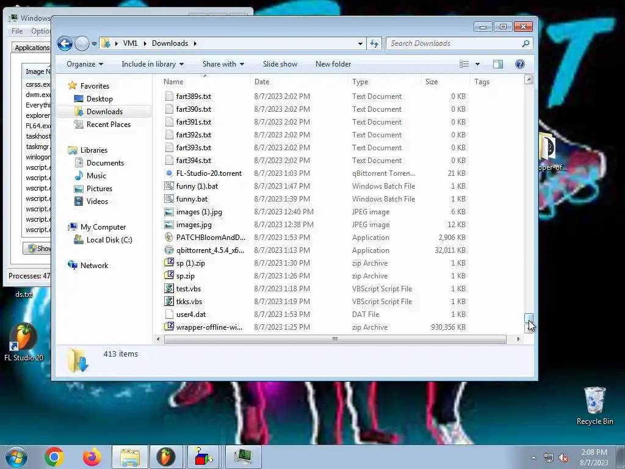Expand the arrow after Downloads breadcrumb
This screenshot has width=625, height=469.
pyautogui.click(x=195, y=43)
